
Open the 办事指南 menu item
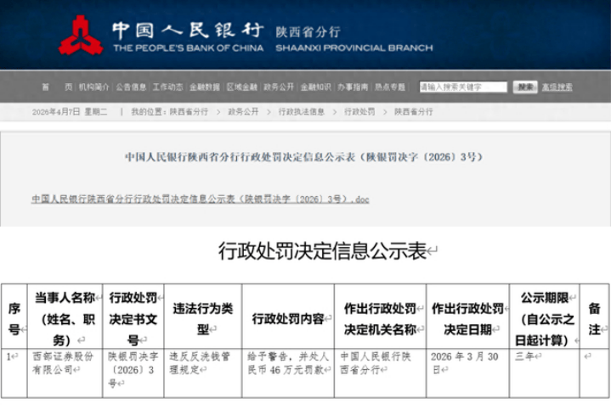[x=353, y=87]
